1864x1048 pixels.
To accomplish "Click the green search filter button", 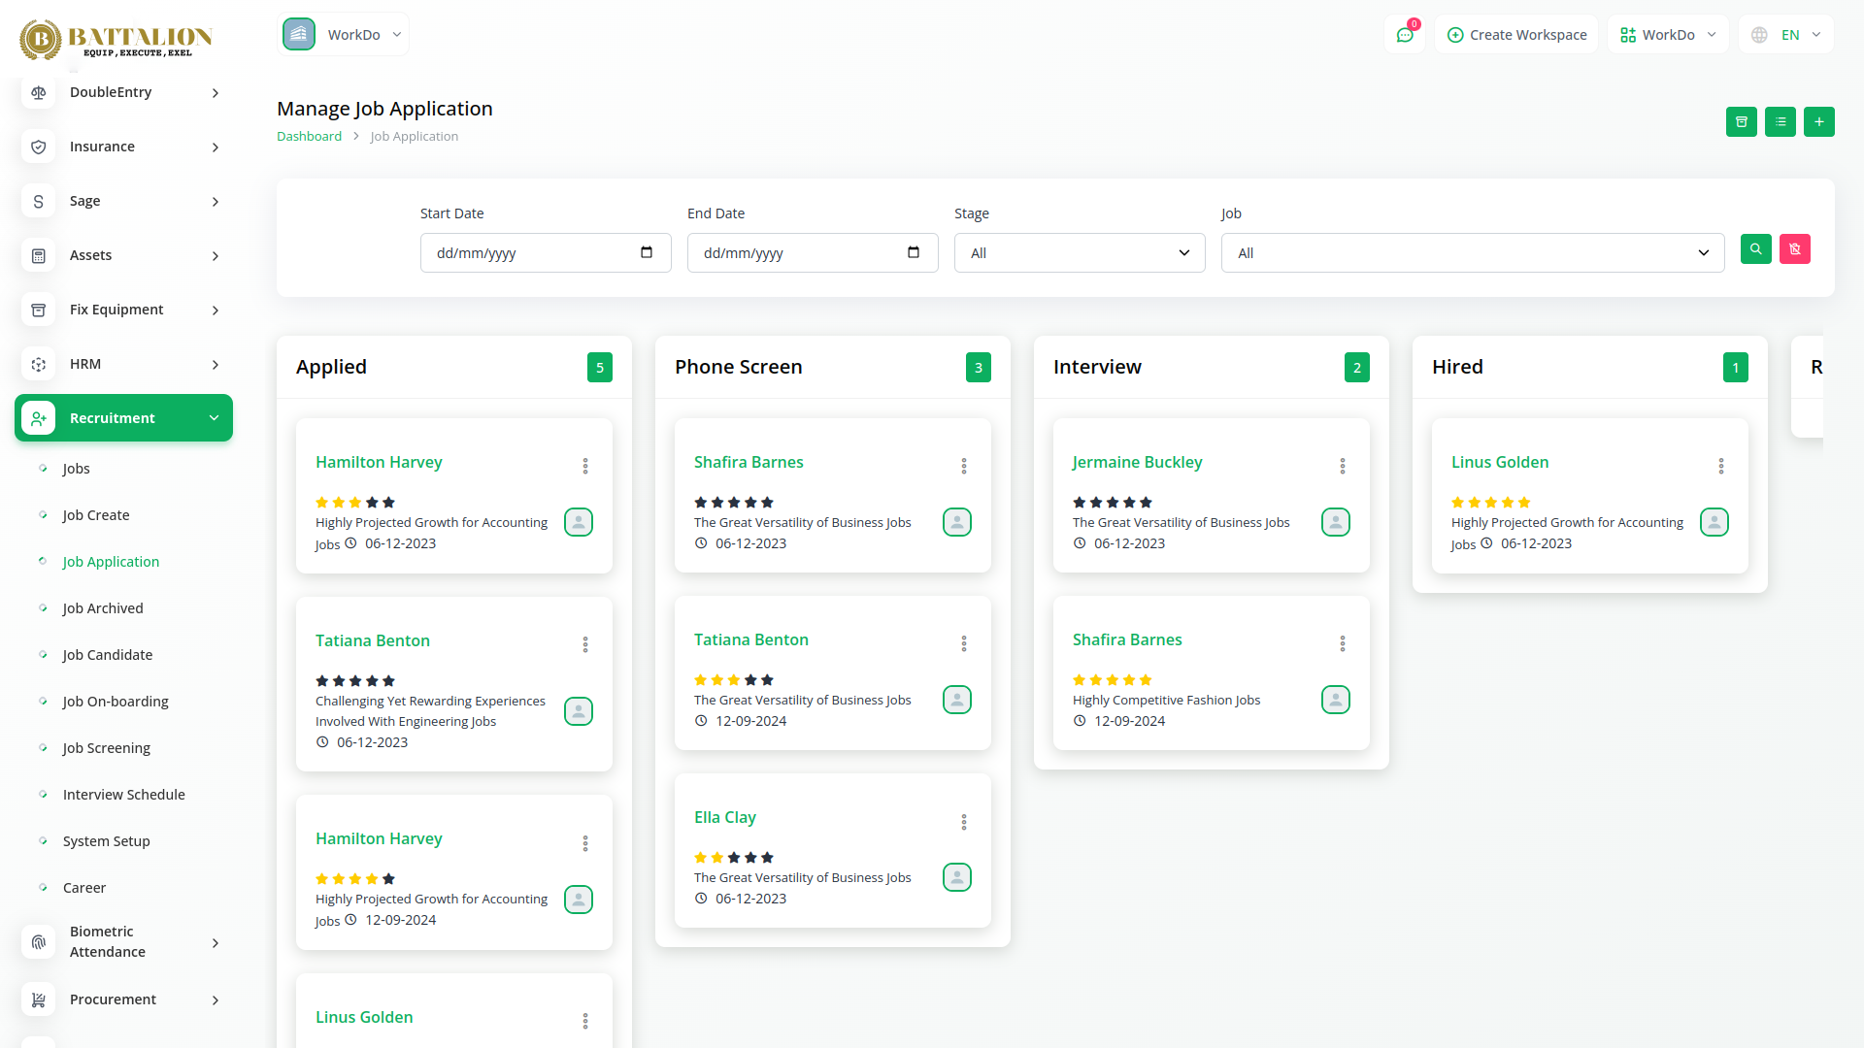I will pyautogui.click(x=1755, y=249).
